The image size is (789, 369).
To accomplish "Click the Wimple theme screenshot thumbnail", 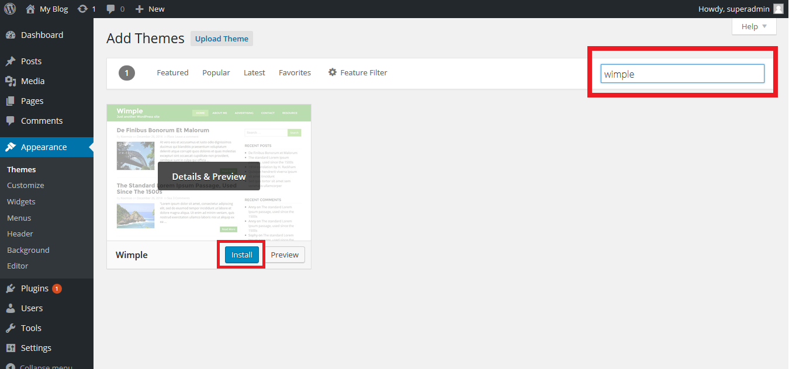I will click(x=209, y=172).
